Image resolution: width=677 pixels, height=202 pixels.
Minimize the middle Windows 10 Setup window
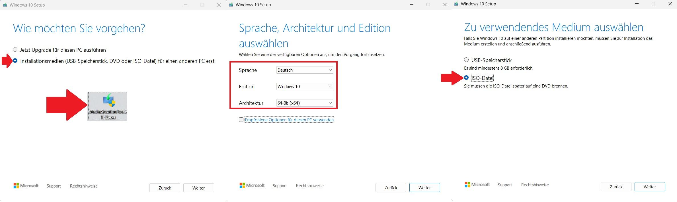[412, 5]
